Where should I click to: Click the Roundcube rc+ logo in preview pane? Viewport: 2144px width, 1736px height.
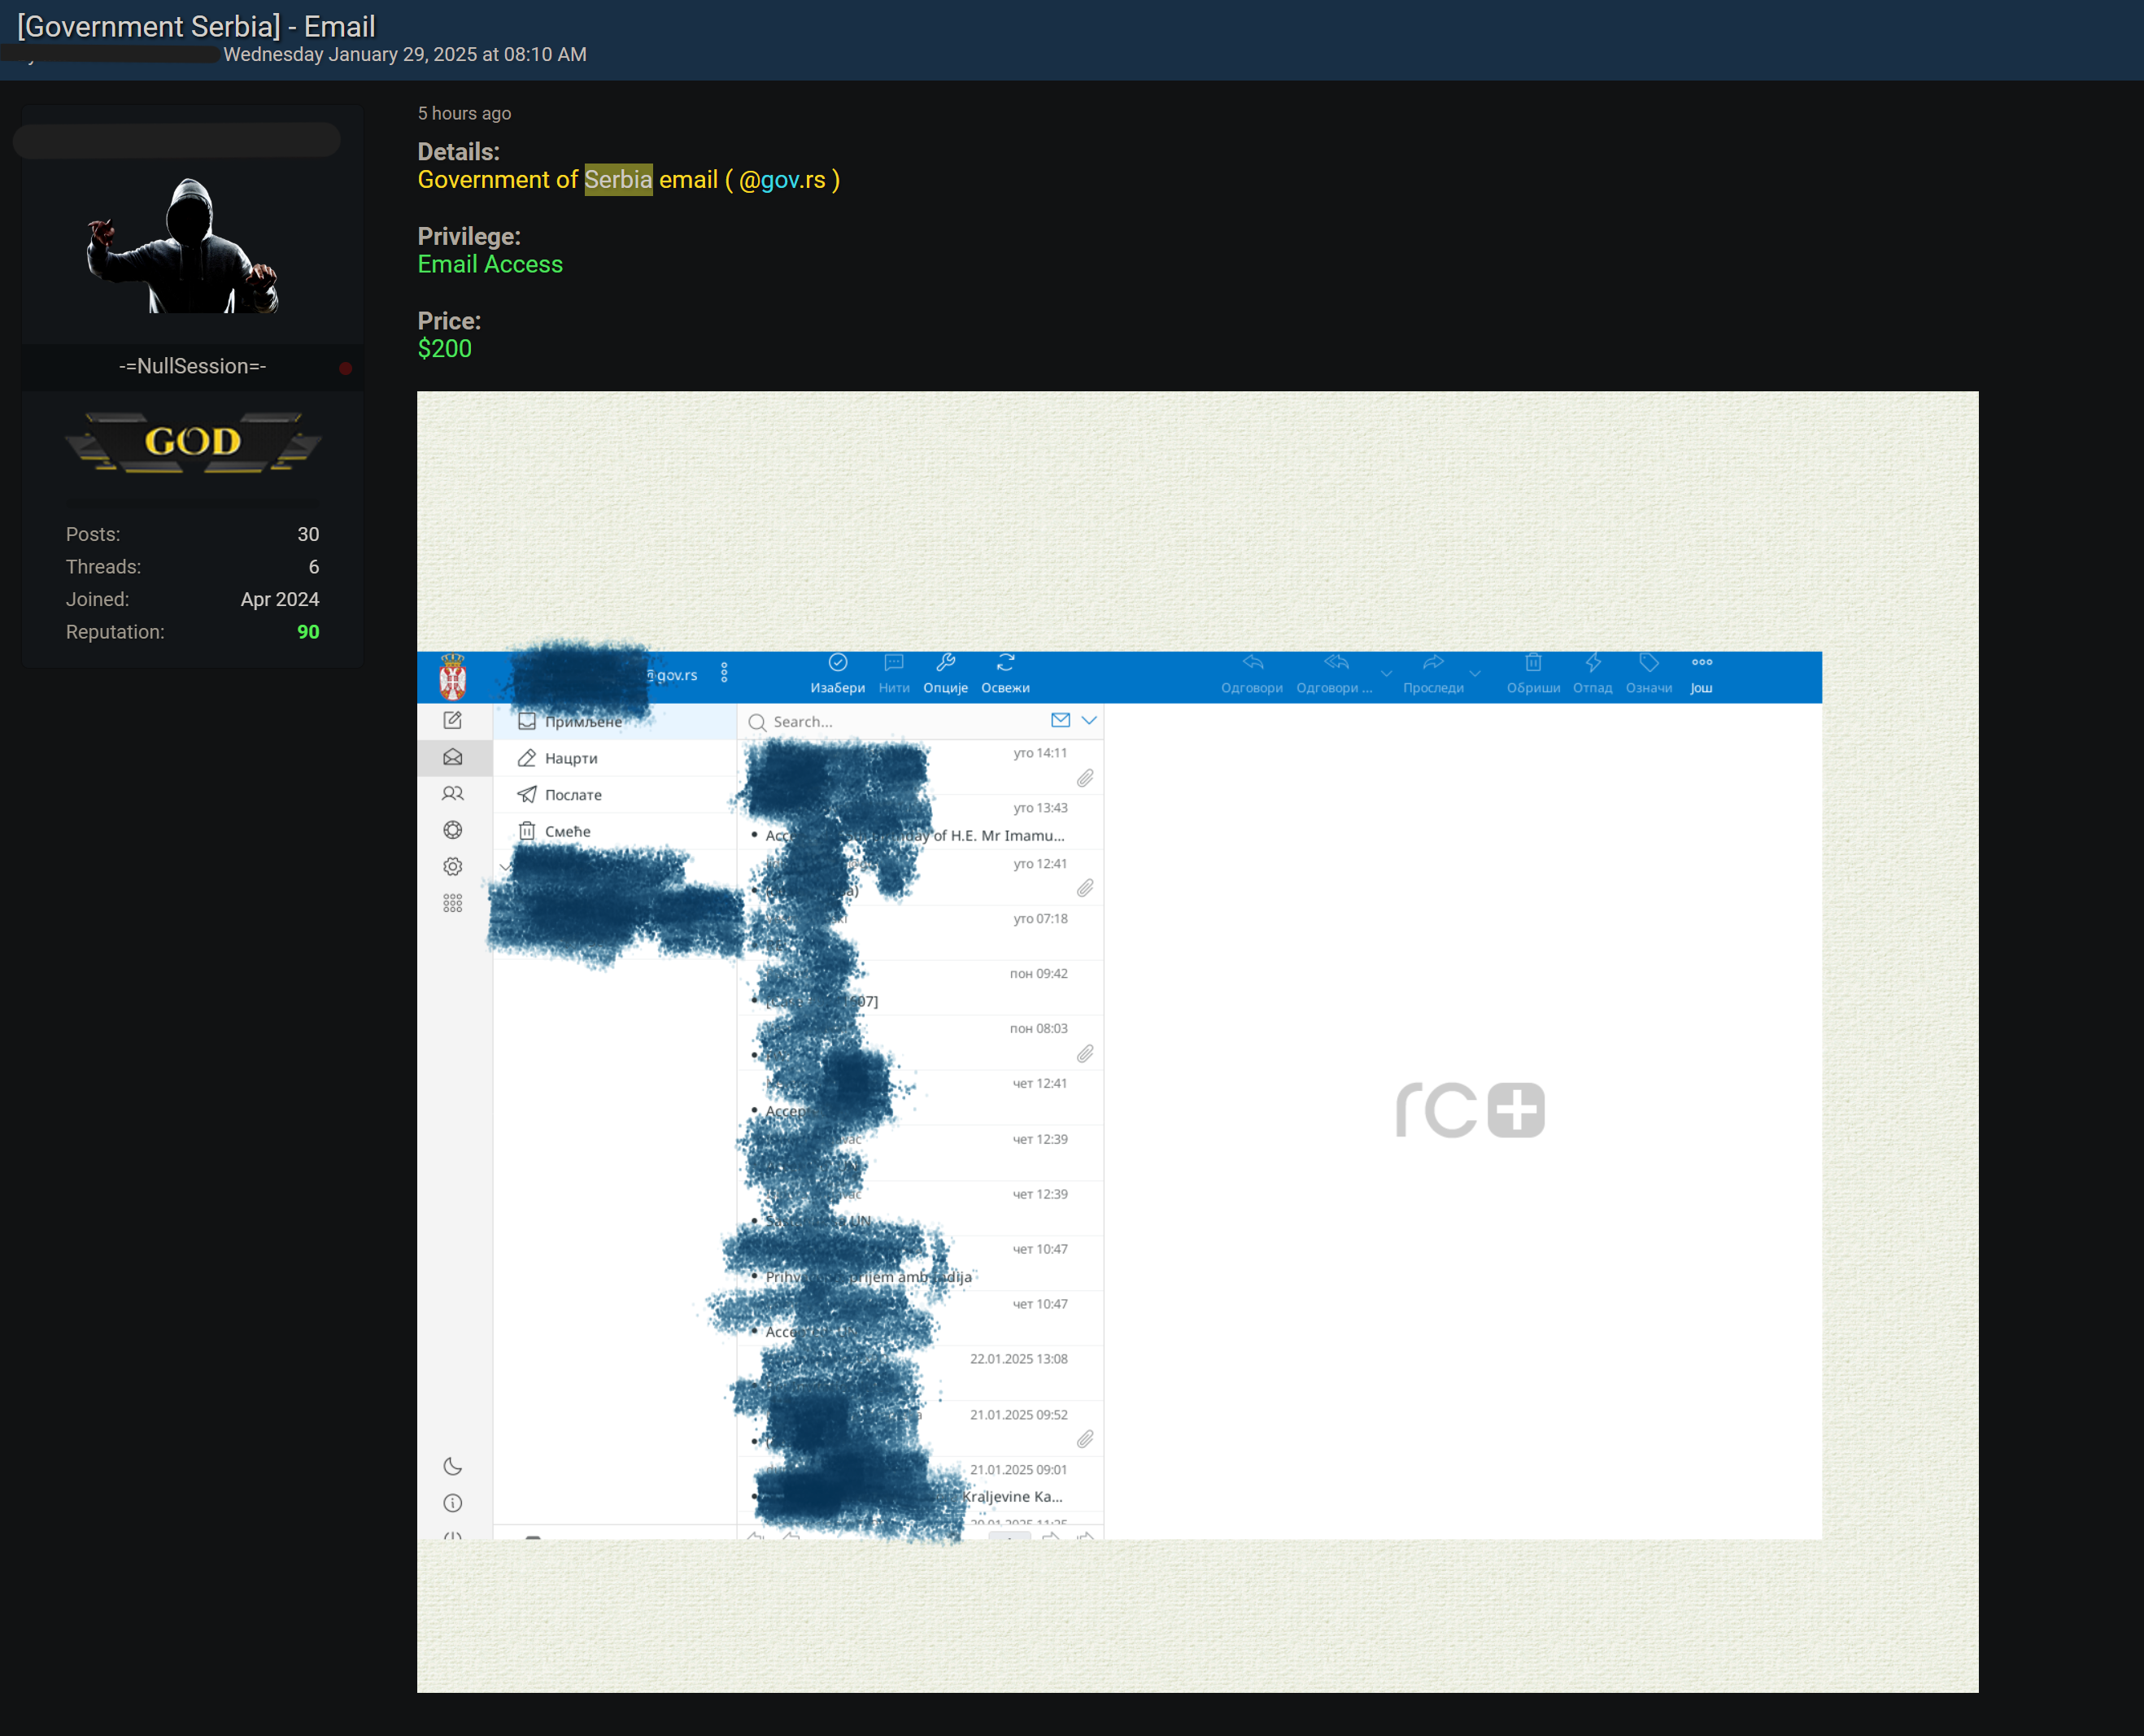(x=1470, y=1109)
